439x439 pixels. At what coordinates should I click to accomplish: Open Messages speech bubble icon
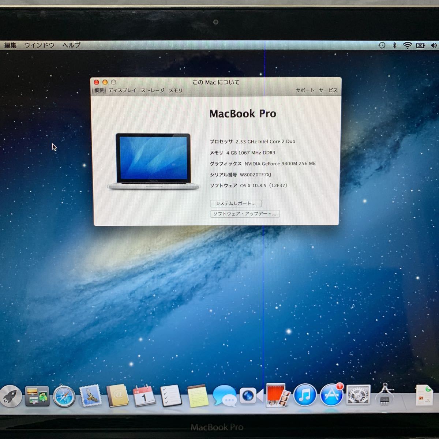[x=224, y=395]
